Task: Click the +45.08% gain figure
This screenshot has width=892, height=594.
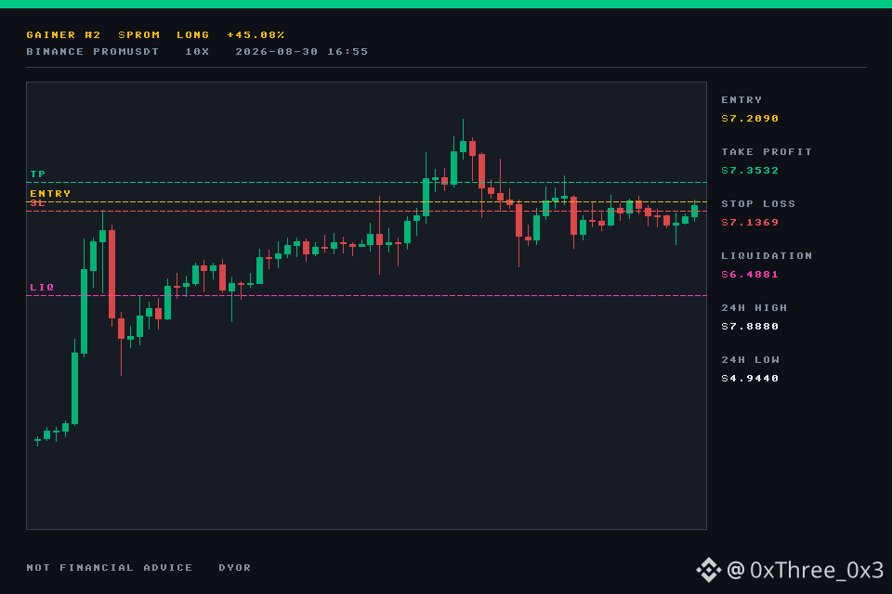Action: point(256,35)
